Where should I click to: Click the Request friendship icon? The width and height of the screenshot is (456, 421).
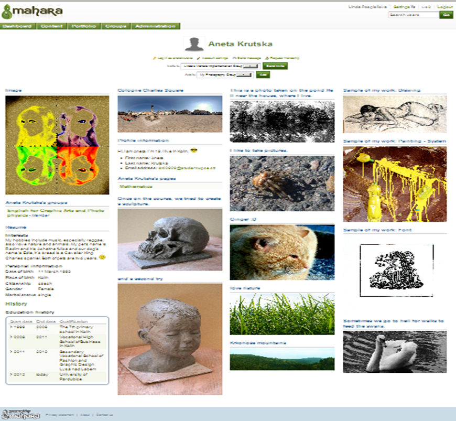pyautogui.click(x=267, y=58)
